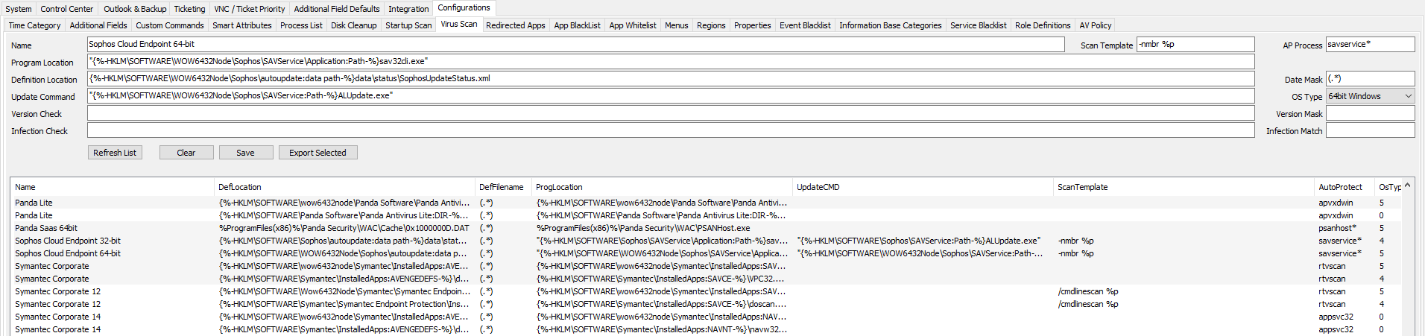Open Service Blacklist sub-tab

(979, 25)
